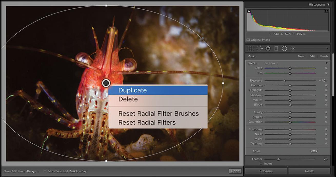
Task: Collapse the Histogram panel
Action: (328, 5)
